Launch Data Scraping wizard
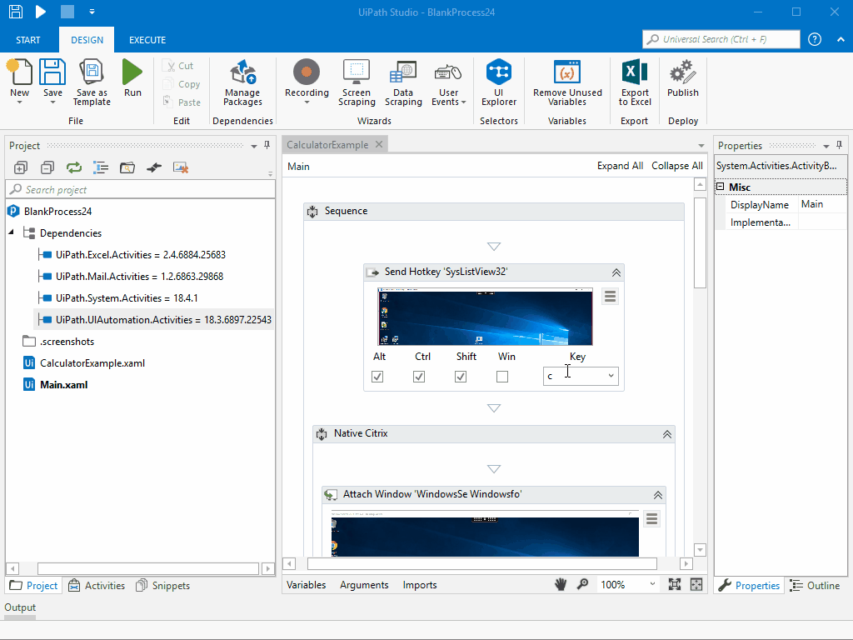This screenshot has height=640, width=853. click(x=403, y=72)
